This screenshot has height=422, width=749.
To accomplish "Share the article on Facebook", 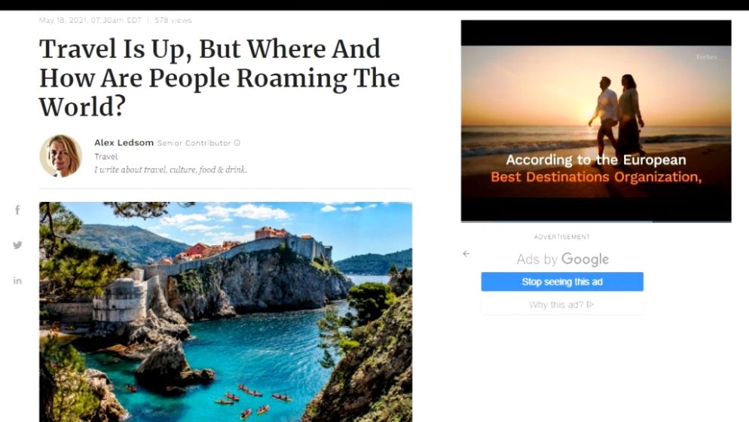I will click(x=17, y=210).
